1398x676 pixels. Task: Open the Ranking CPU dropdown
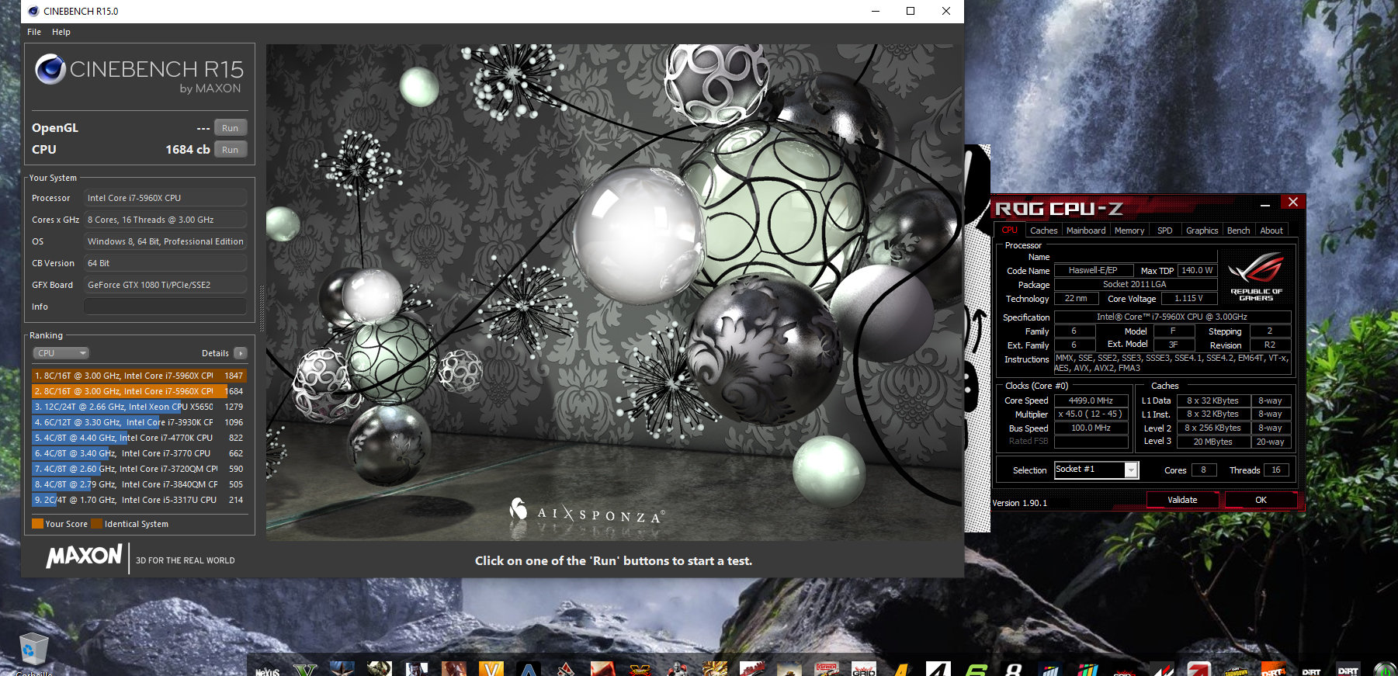[x=61, y=353]
